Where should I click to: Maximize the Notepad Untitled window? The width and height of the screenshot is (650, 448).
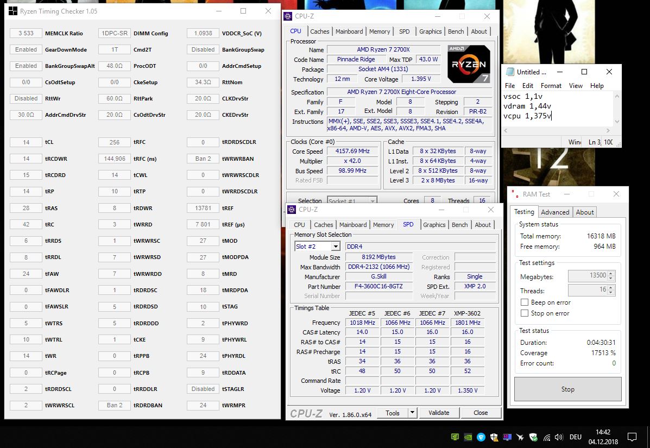pos(584,72)
